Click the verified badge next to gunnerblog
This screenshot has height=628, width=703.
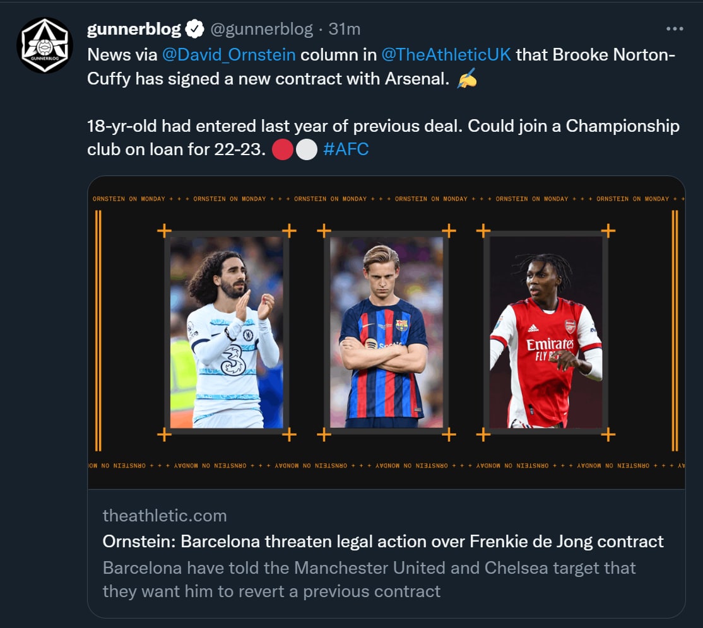[194, 29]
